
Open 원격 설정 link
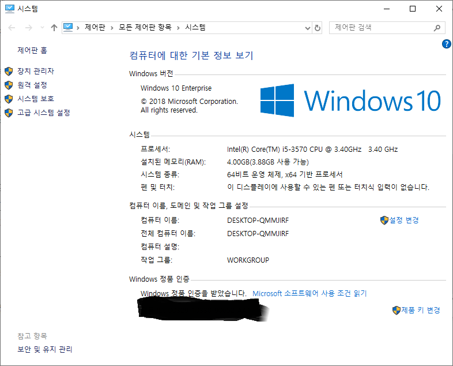point(32,85)
